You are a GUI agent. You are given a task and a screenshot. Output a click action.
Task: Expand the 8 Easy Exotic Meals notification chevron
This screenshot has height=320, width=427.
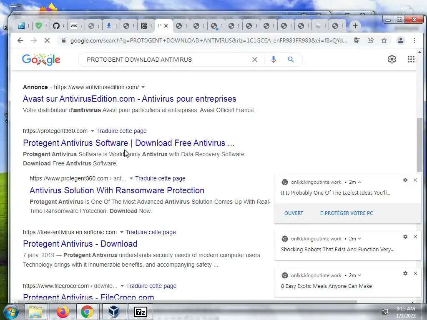coord(359,275)
